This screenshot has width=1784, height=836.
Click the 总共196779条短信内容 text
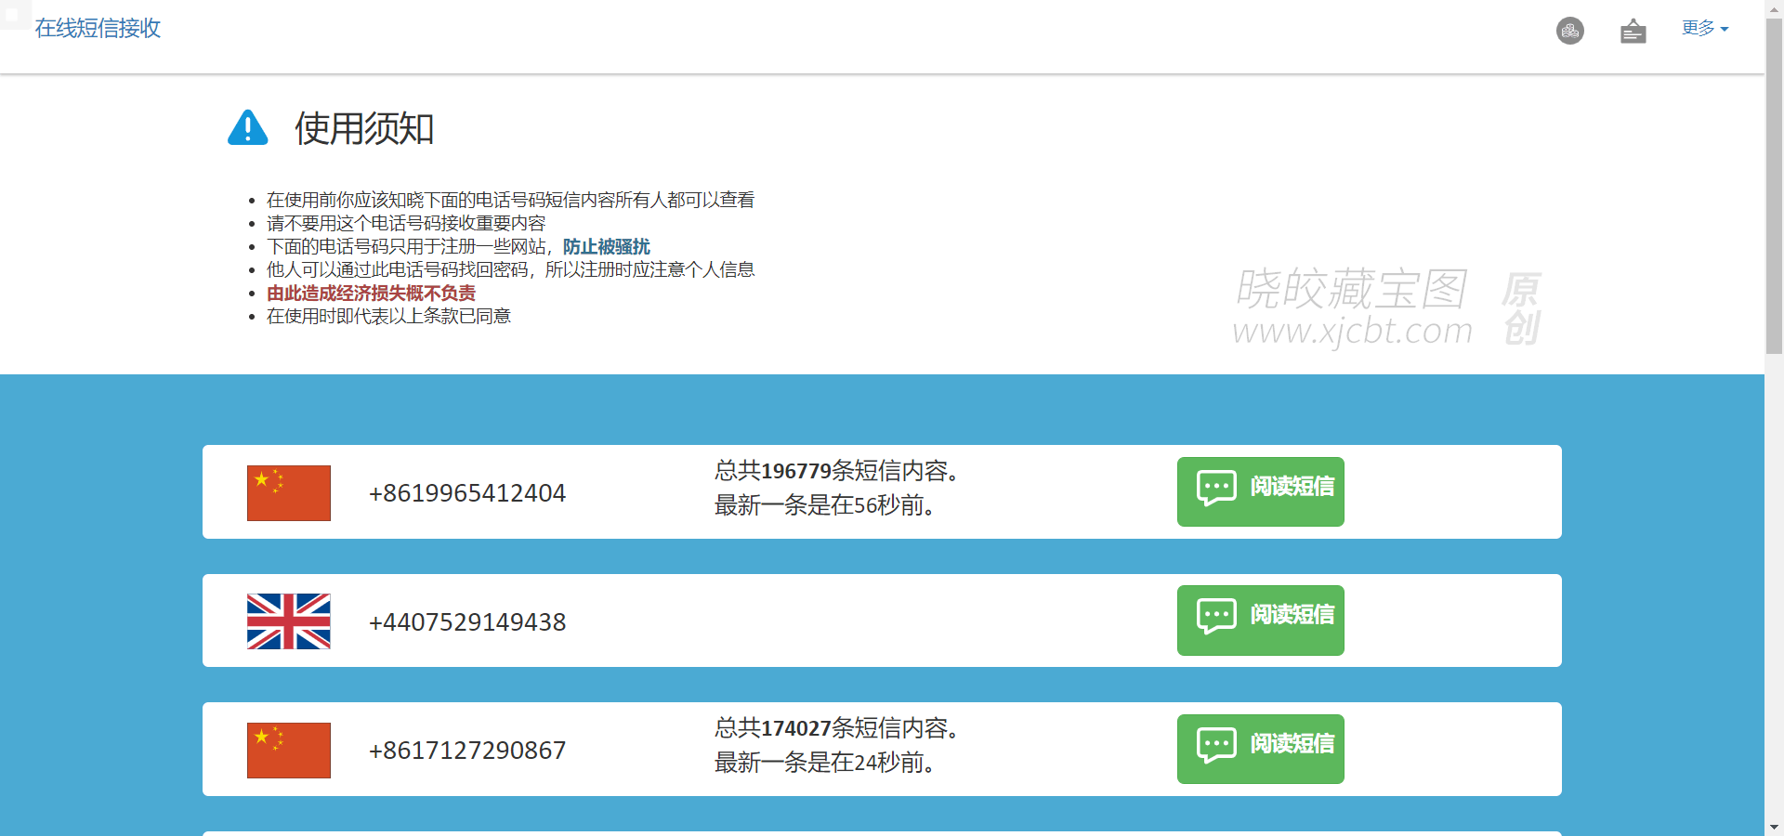837,470
